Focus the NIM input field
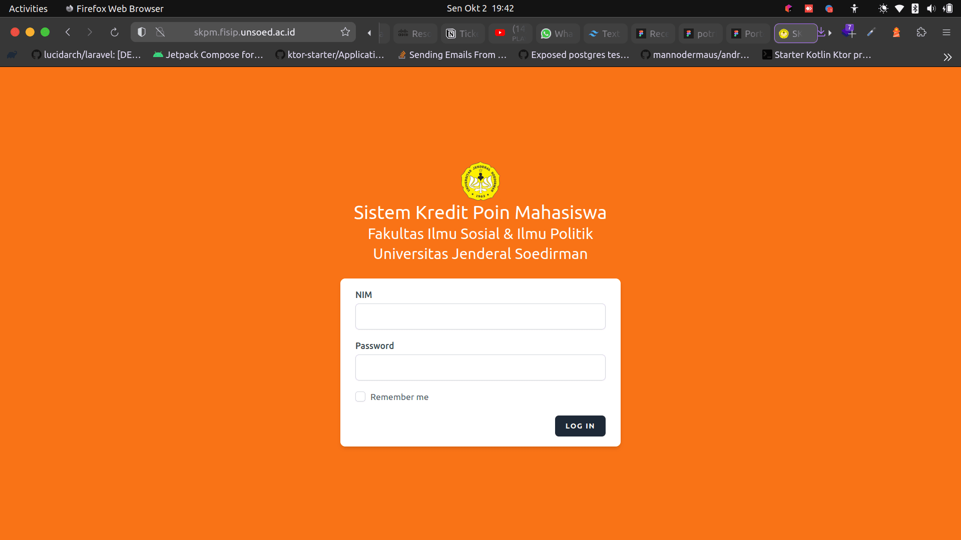 (480, 316)
